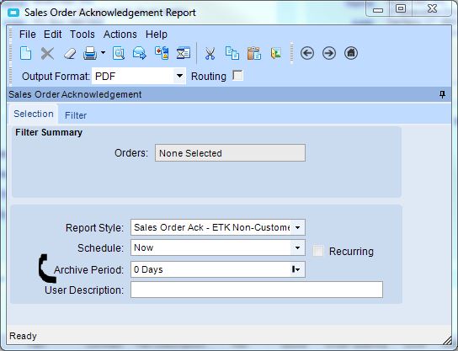Open the Actions menu

click(120, 35)
